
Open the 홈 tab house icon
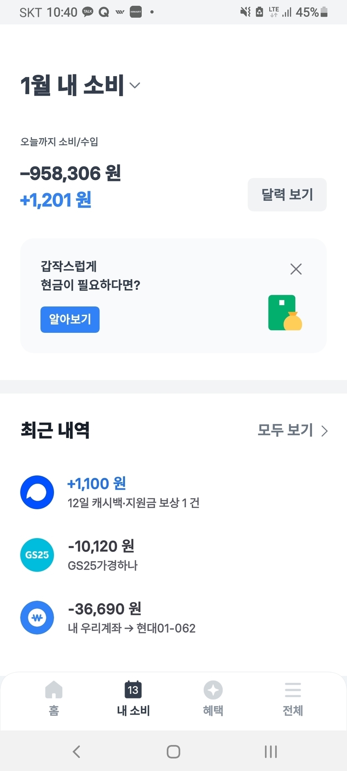(54, 690)
